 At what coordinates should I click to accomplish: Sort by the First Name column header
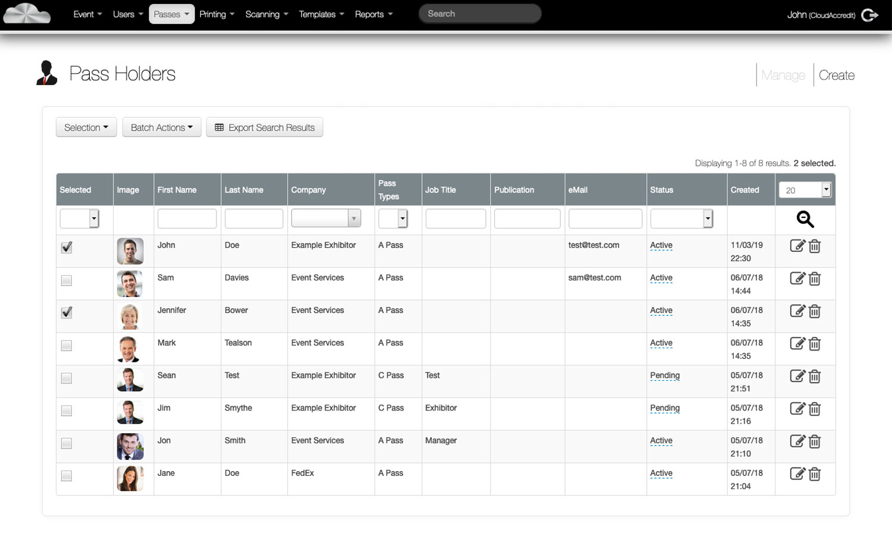[x=177, y=190]
